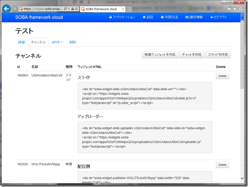Open the 請求情報 navigation item
Screen dimensions: 248x187
(194, 17)
